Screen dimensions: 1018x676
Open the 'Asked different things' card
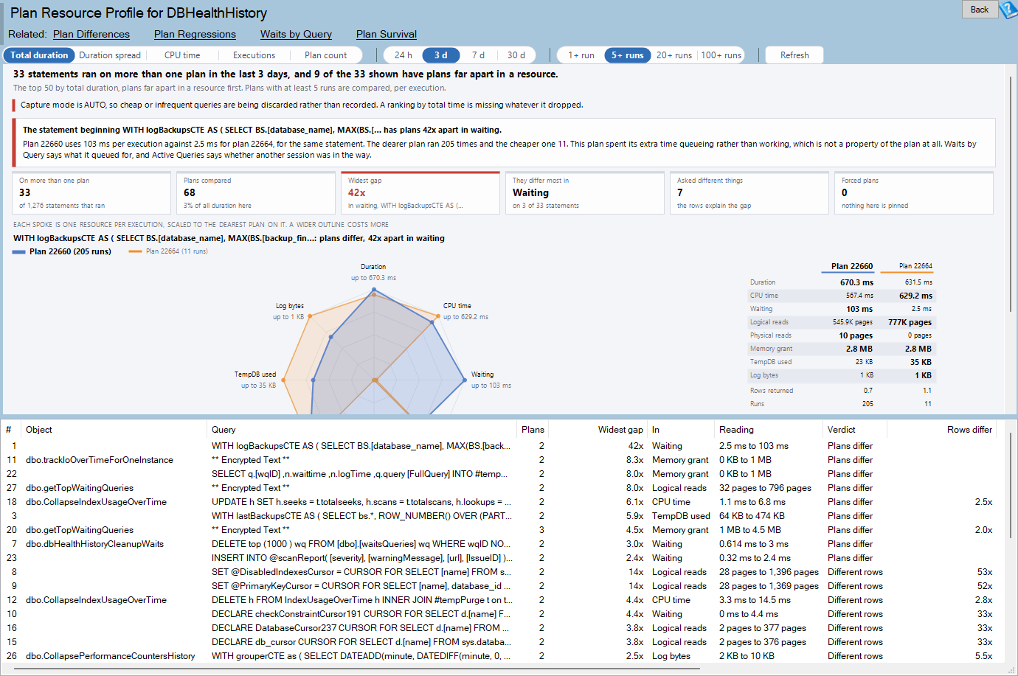(749, 193)
